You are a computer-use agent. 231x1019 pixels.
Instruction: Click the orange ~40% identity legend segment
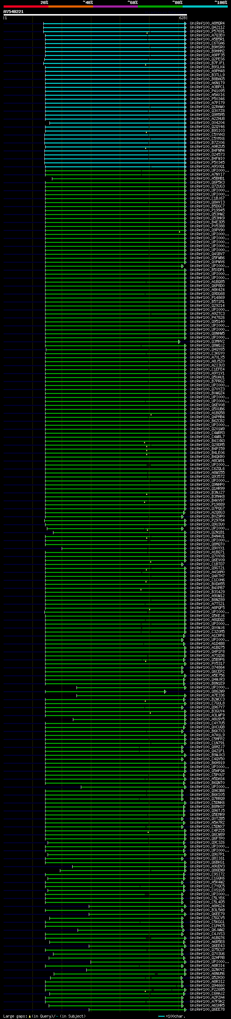[x=71, y=7]
